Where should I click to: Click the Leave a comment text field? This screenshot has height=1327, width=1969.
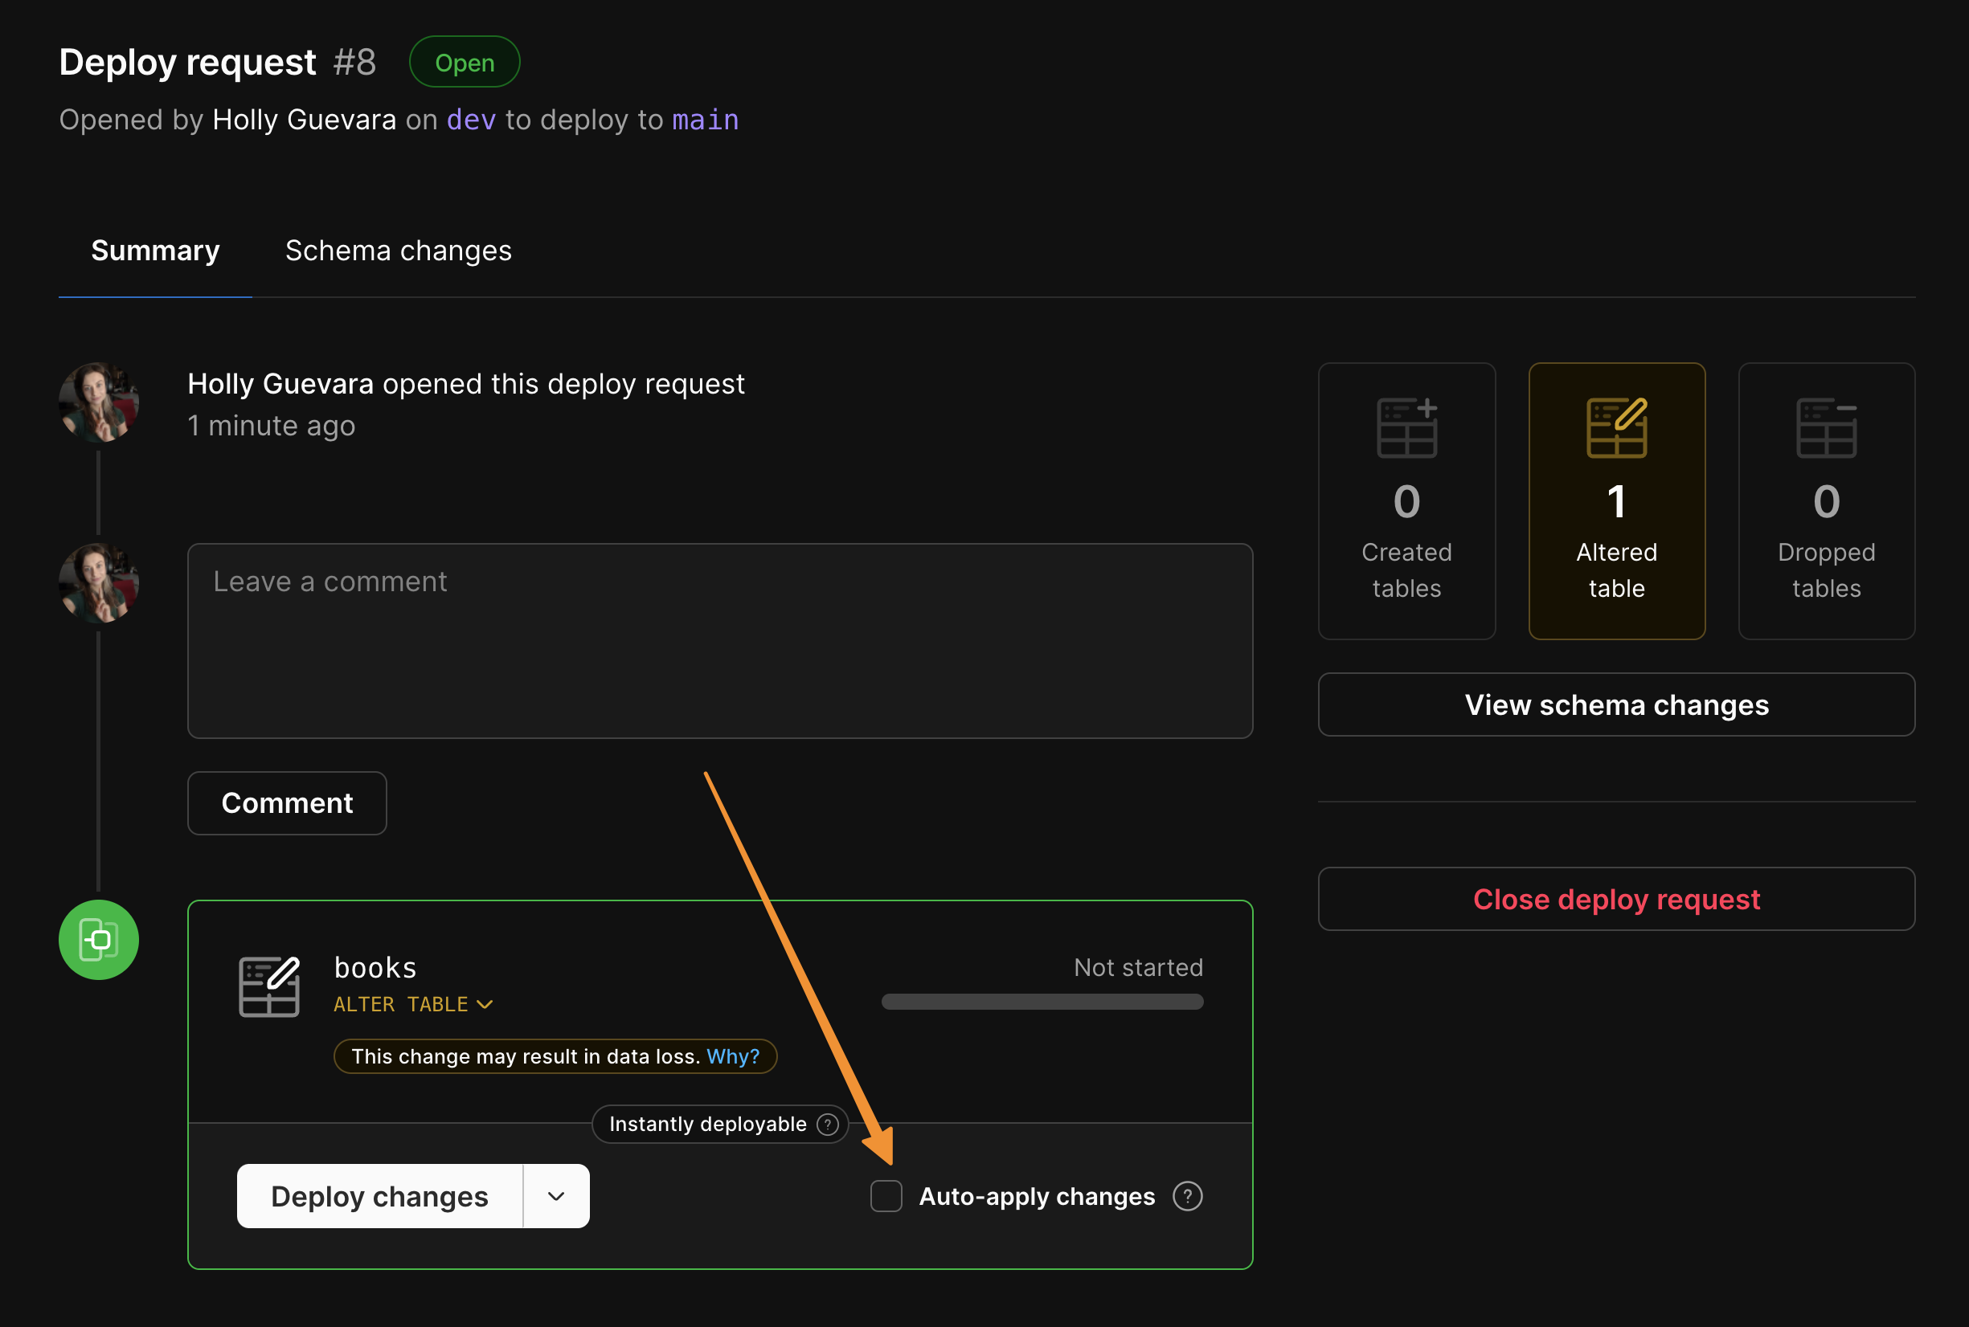click(x=719, y=641)
